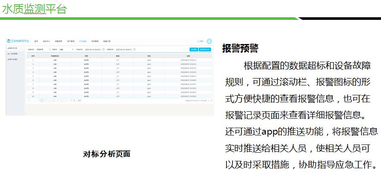Click the blue export Excel button

click(205, 50)
